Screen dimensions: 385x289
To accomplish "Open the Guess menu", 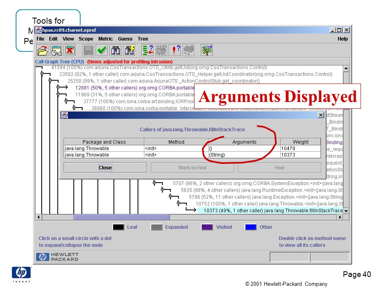I will point(125,39).
